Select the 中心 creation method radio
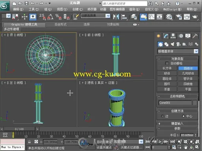Viewport: 202px width, 151px height. (x=183, y=116)
